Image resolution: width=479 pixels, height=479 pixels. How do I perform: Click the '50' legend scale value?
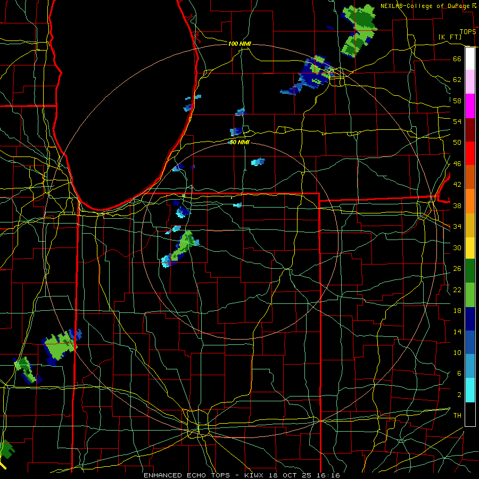pyautogui.click(x=457, y=143)
